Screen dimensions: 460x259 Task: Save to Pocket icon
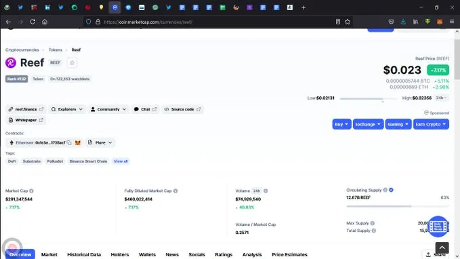click(x=391, y=22)
